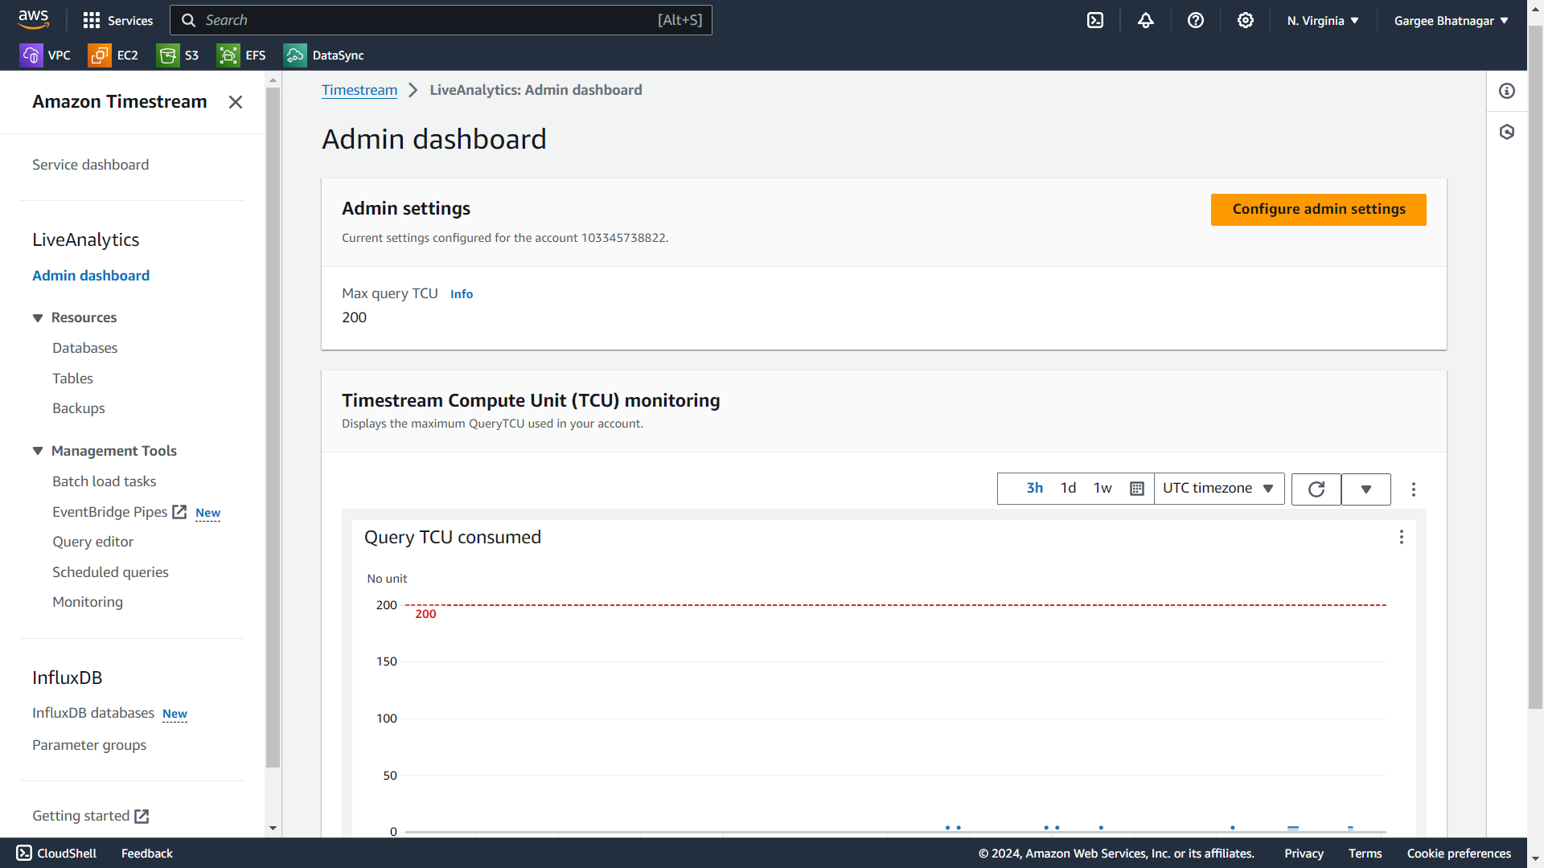Follow the Timestream breadcrumb link
Viewport: 1544px width, 868px height.
359,90
